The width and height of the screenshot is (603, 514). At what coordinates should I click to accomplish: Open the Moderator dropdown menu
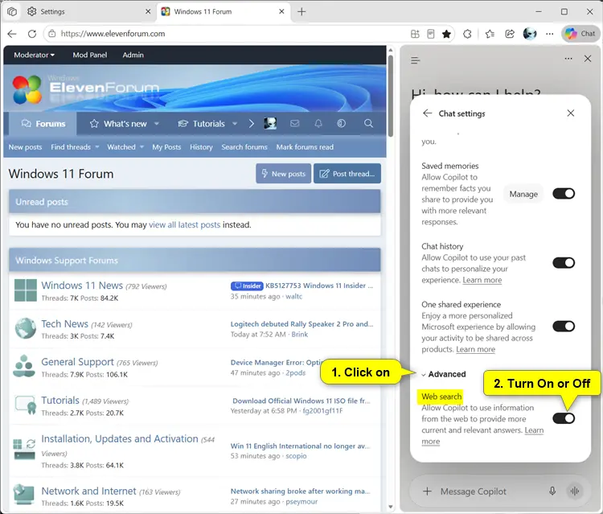(35, 55)
